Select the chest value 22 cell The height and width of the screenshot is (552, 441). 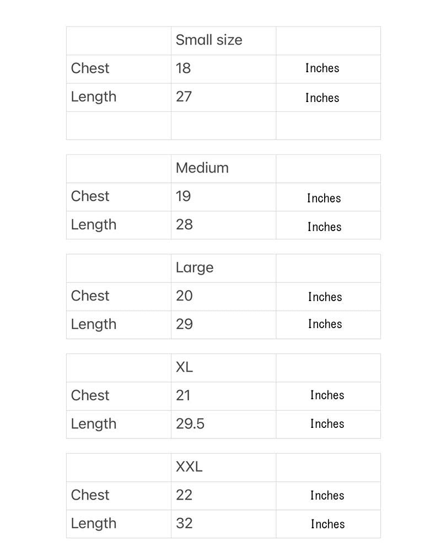click(x=185, y=495)
